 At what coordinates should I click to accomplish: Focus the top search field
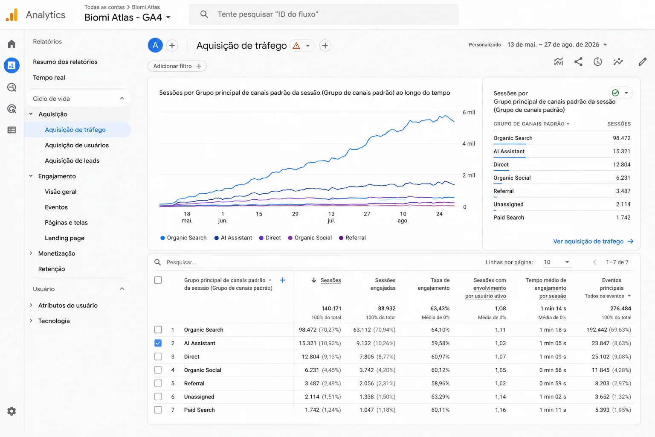(x=324, y=15)
